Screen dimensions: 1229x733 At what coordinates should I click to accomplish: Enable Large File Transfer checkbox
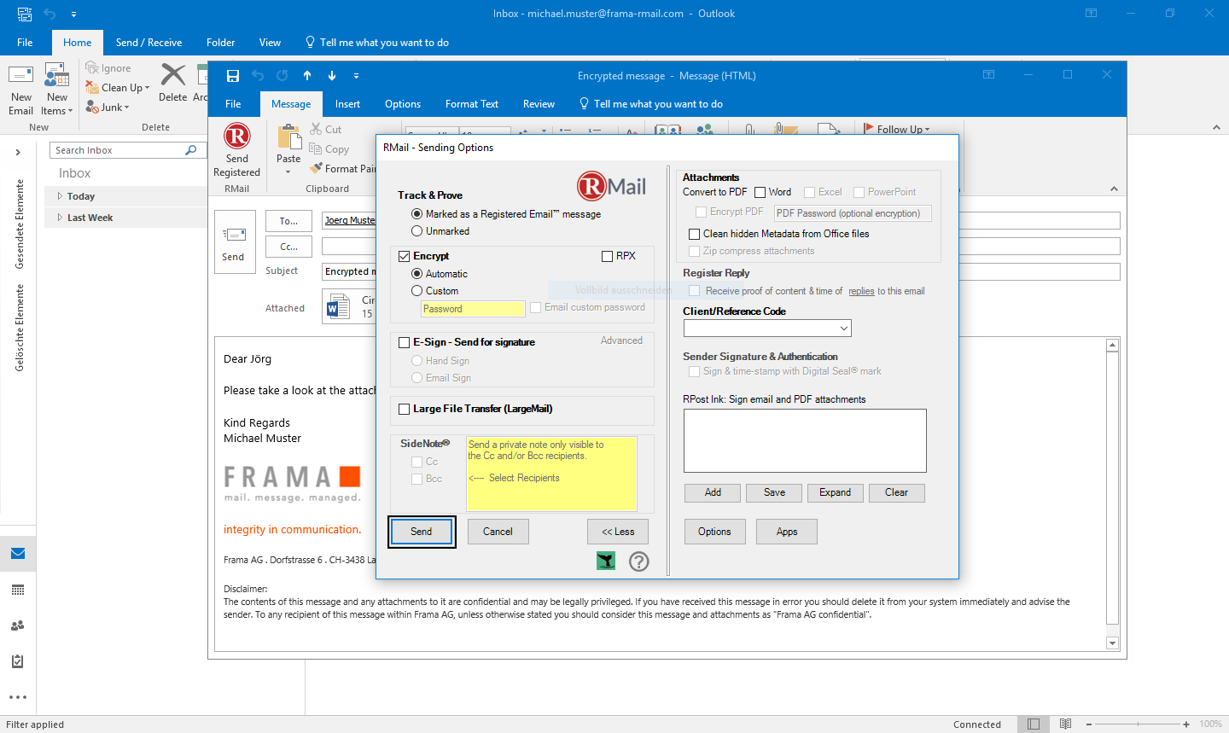405,409
